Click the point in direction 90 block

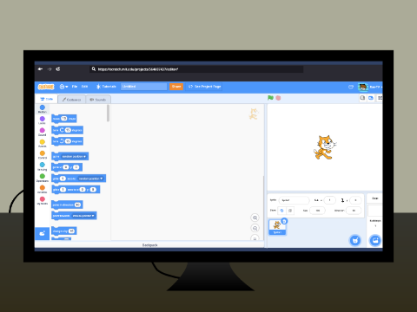(x=67, y=205)
